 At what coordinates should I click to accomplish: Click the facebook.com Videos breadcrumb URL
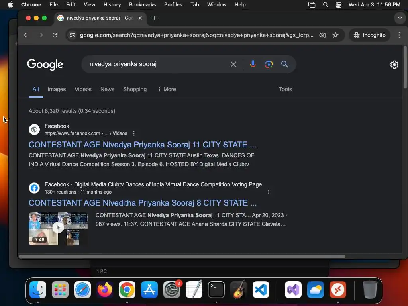pos(86,133)
